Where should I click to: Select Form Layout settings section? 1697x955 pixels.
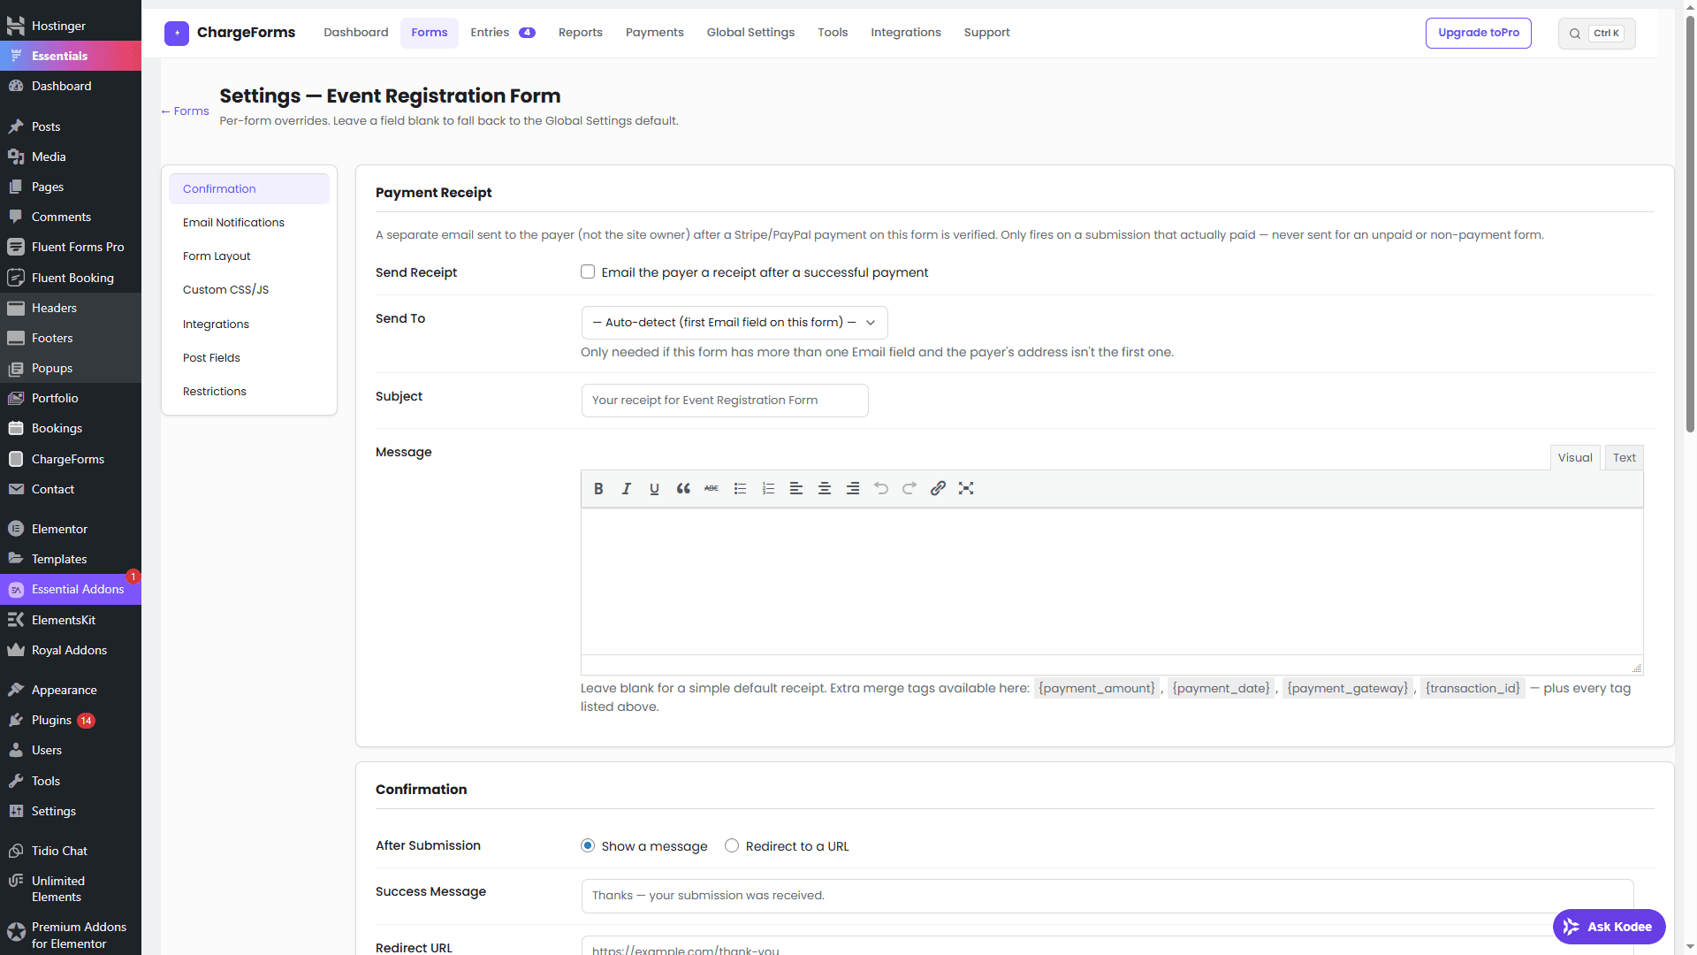coord(249,256)
